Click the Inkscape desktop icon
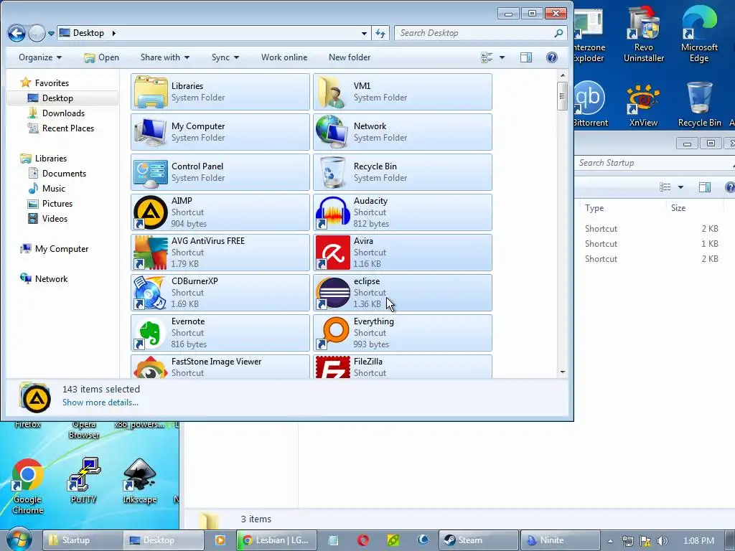This screenshot has width=735, height=551. tap(140, 480)
